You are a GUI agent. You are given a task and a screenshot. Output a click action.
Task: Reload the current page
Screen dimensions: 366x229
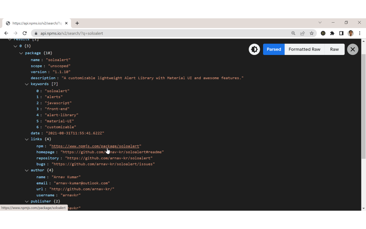25,33
